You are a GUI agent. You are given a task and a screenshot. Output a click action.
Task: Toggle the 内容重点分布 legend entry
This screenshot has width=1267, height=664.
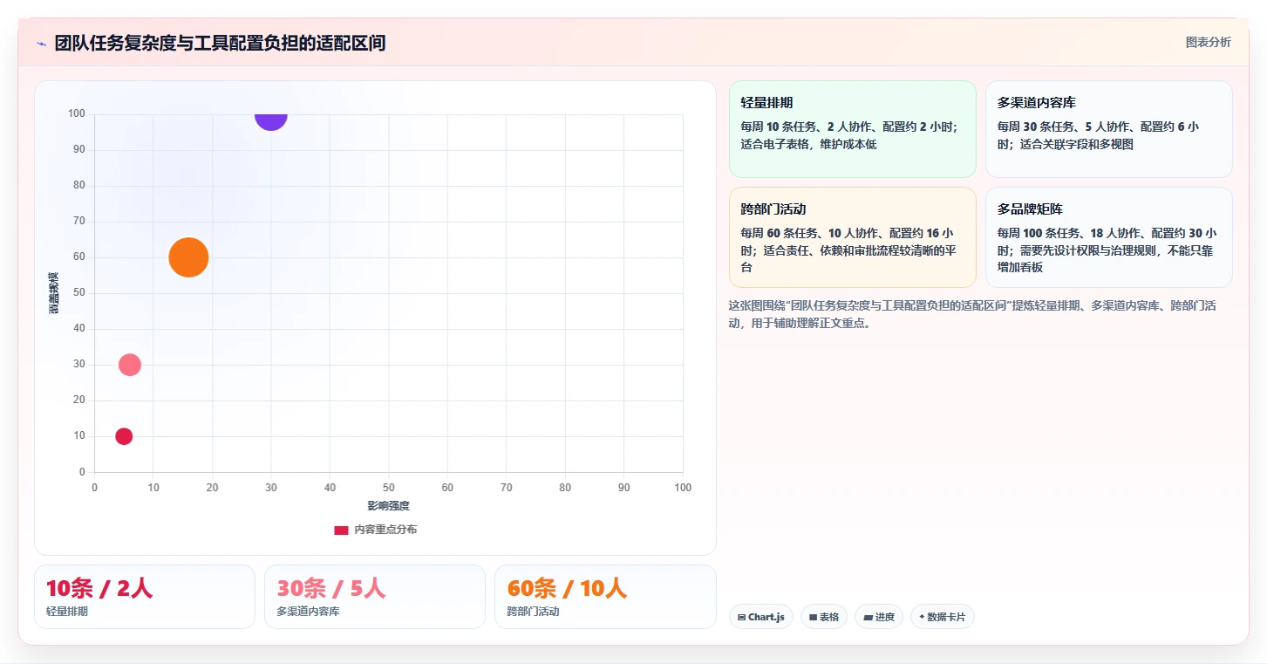pos(375,530)
